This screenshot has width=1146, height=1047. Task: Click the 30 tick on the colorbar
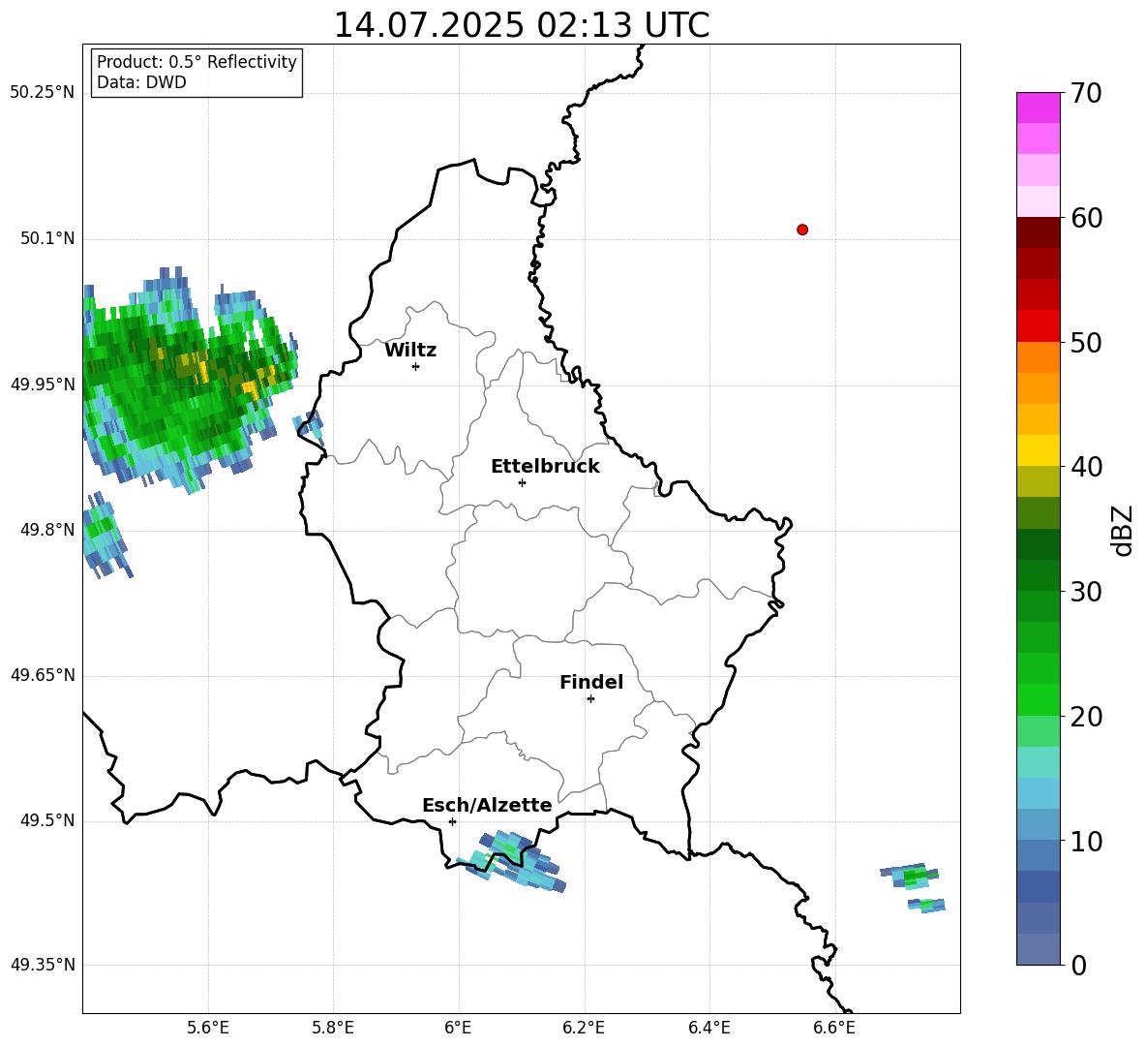pos(1086,591)
